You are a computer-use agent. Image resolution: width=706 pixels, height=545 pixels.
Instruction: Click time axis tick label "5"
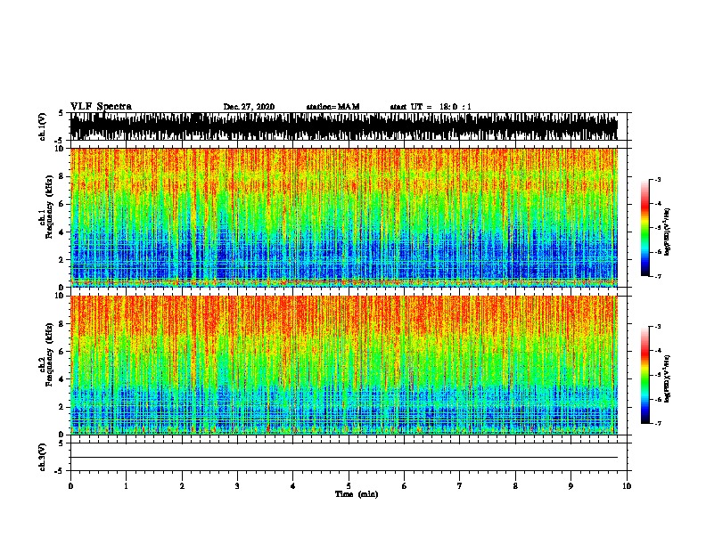click(x=349, y=486)
